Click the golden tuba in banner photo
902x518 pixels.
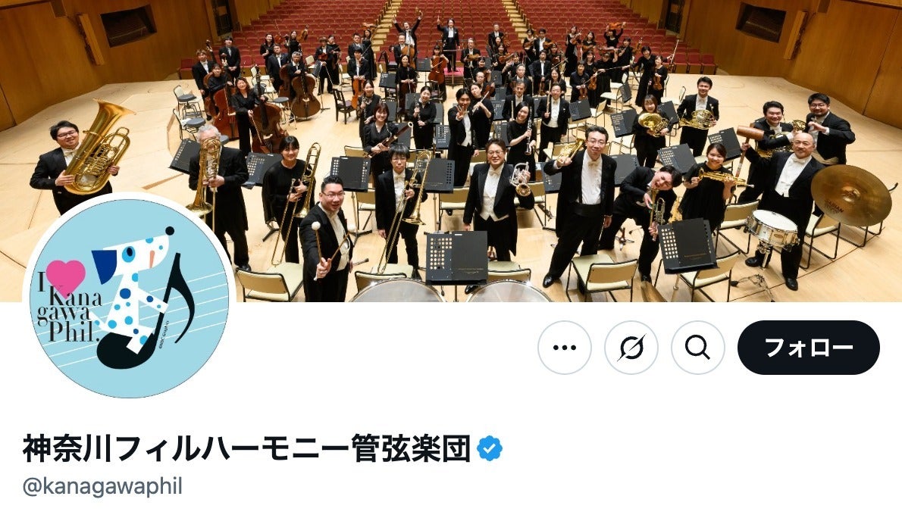[x=99, y=148]
